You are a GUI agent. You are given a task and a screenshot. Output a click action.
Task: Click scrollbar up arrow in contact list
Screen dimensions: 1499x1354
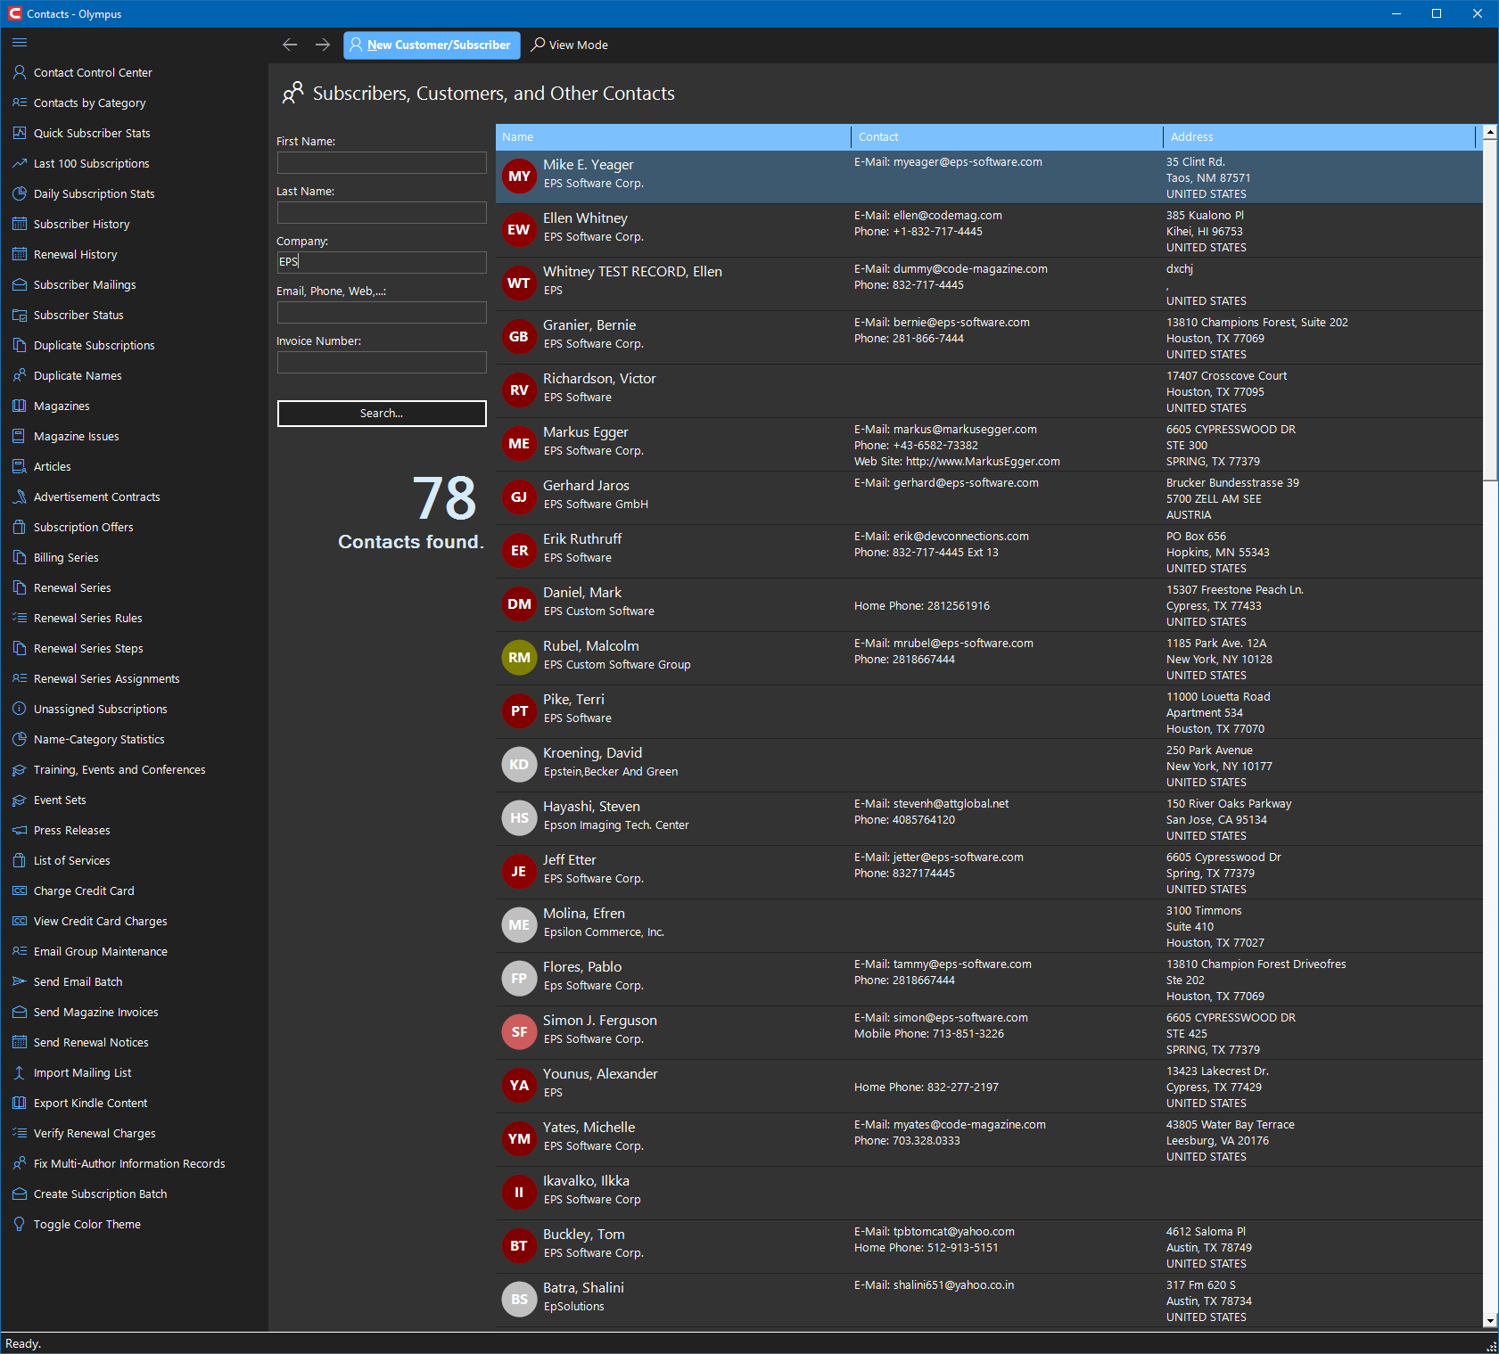pos(1490,132)
